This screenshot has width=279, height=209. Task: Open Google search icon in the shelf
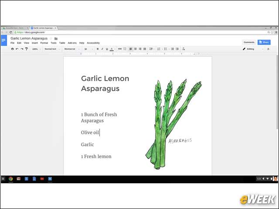click(x=26, y=179)
